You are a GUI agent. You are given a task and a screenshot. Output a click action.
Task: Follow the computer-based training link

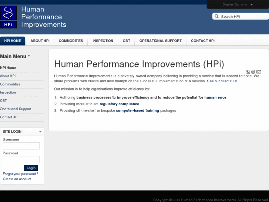click(137, 110)
